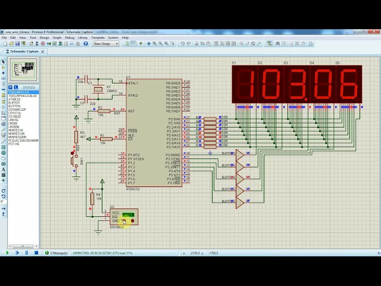
Task: Rotate clockwise with the rotate icon
Action: pyautogui.click(x=4, y=191)
